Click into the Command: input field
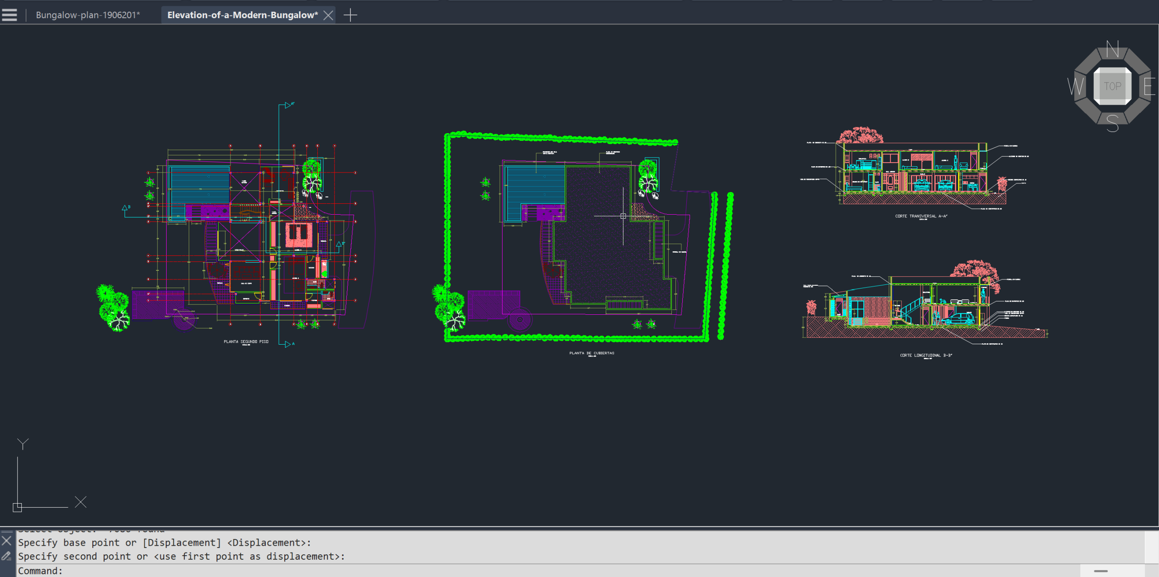Image resolution: width=1159 pixels, height=577 pixels. coord(548,571)
